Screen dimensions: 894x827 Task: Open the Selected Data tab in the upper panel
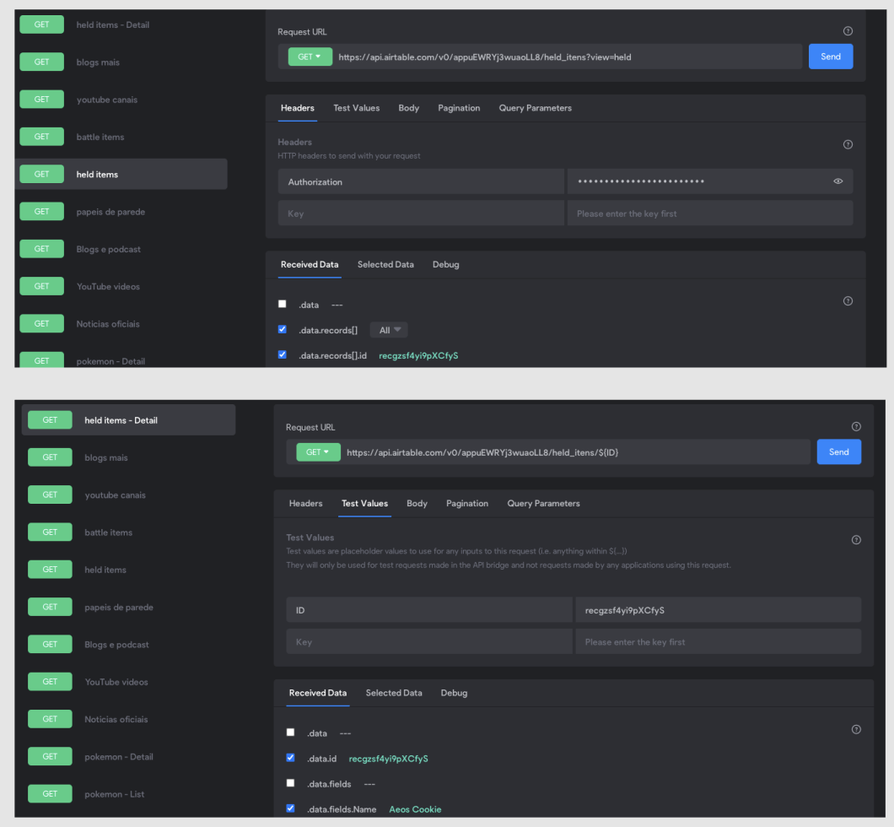385,265
